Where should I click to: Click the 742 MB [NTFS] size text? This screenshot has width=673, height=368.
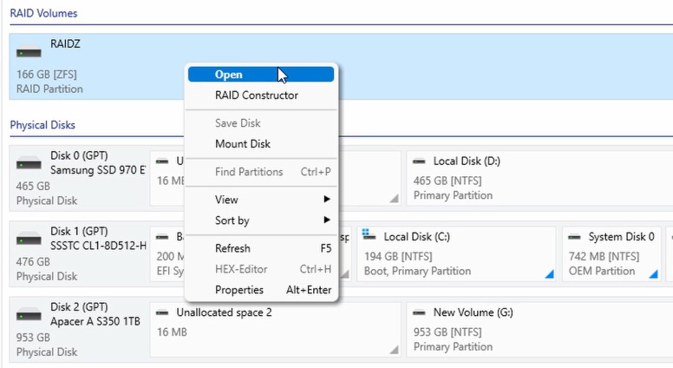coord(604,256)
